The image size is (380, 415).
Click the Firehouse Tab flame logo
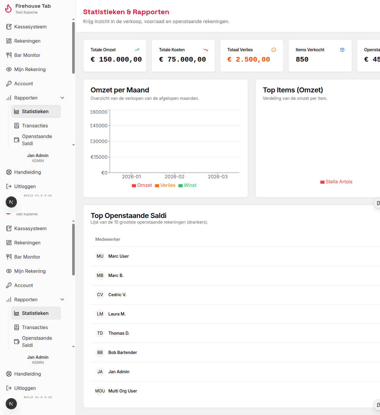pyautogui.click(x=8, y=9)
